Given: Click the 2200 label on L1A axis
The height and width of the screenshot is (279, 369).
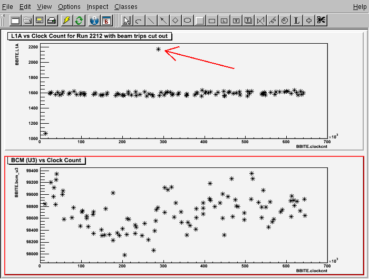Looking at the screenshot, I should (x=33, y=47).
